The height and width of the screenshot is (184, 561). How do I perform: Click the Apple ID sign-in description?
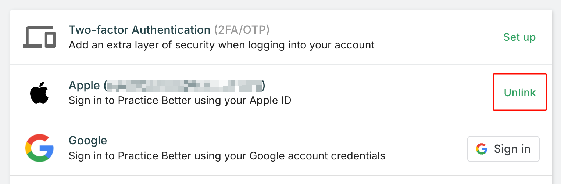[180, 100]
